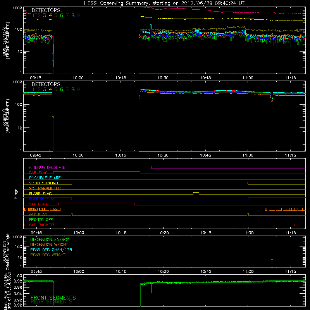Click the FRONT SEGMENTS counts axis title

(6, 40)
